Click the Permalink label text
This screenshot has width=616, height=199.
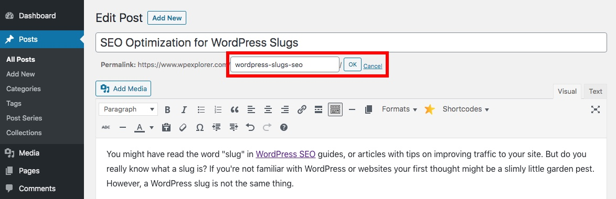pos(118,64)
